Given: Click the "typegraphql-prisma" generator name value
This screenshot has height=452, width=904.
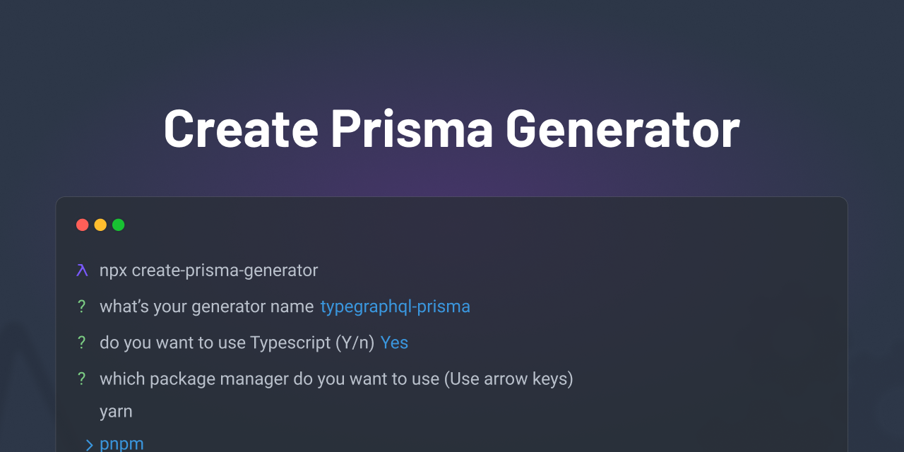Looking at the screenshot, I should [395, 307].
